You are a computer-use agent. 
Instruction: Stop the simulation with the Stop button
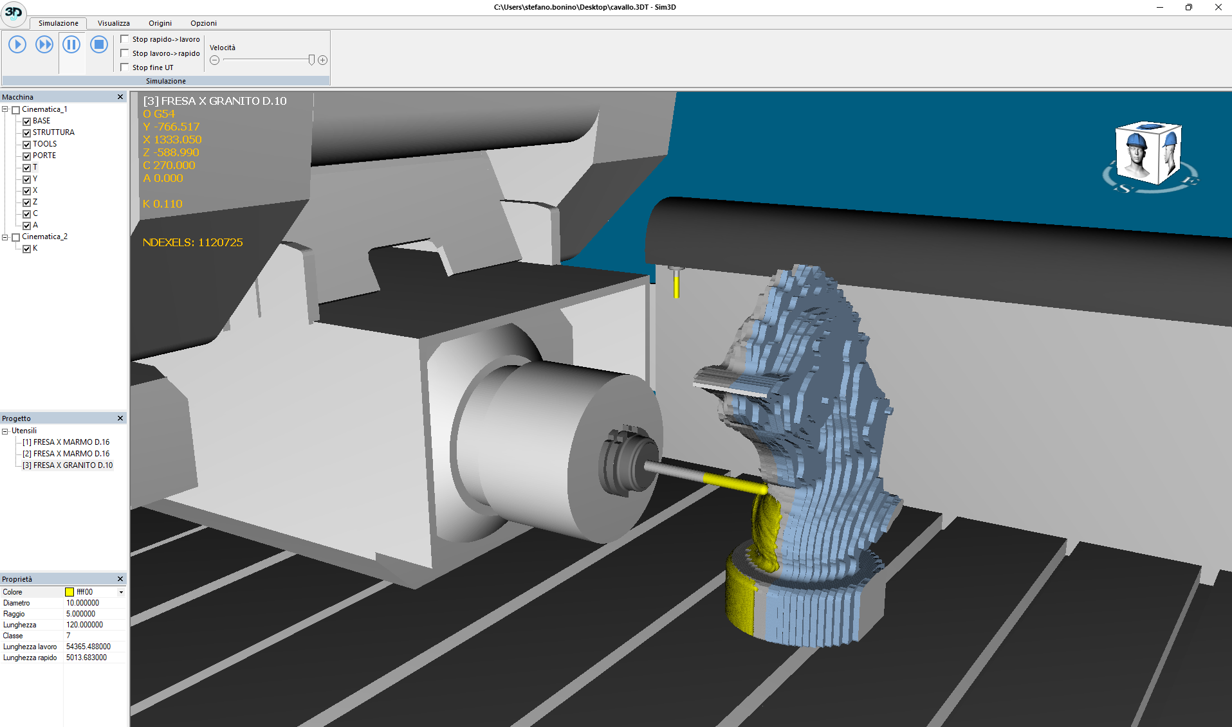click(x=98, y=44)
